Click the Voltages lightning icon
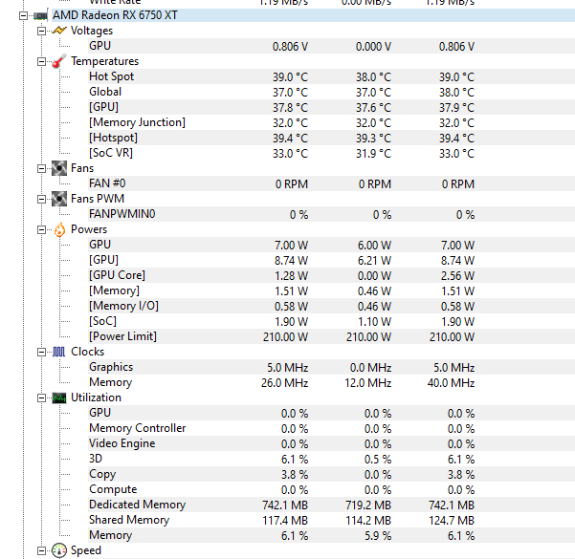Screen dimensions: 575x559 [x=59, y=31]
